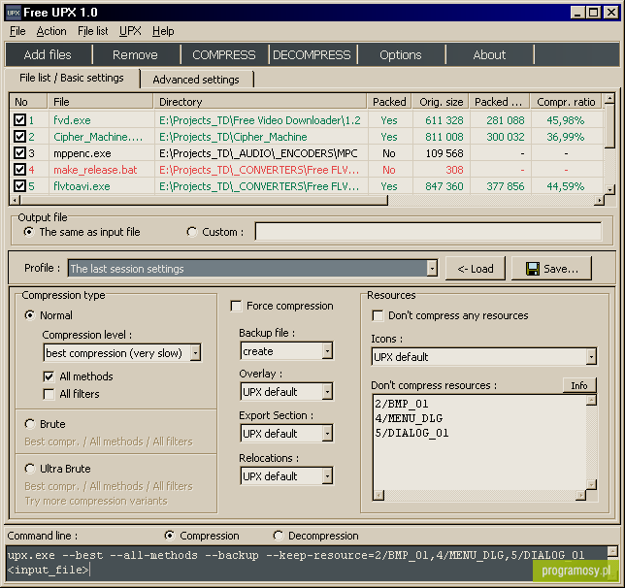
Task: Select the make_release.bat file name
Action: point(95,170)
